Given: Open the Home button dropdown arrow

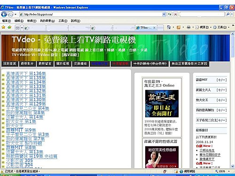Looking at the screenshot, I should 173,27.
